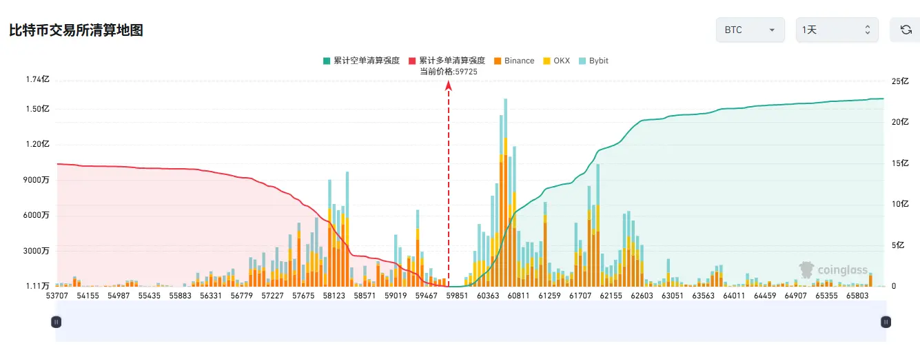Viewport: 920px width, 348px height.
Task: Click x-axis label 64011
Action: click(735, 295)
